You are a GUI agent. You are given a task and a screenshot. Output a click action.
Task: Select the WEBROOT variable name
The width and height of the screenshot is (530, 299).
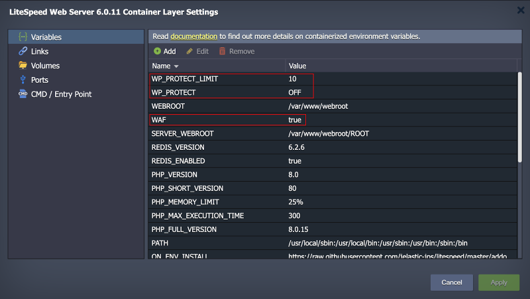pos(168,106)
